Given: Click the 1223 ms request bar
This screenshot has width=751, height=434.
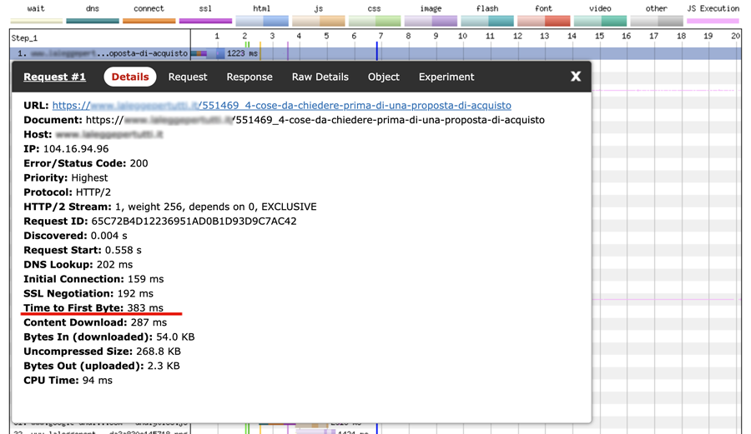Looking at the screenshot, I should [208, 53].
